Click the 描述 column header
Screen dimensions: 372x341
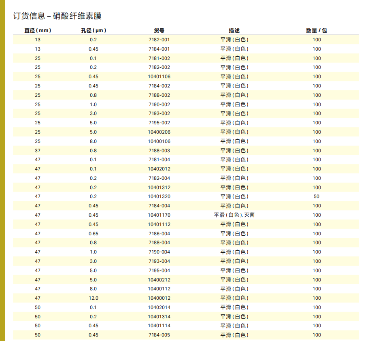[234, 30]
